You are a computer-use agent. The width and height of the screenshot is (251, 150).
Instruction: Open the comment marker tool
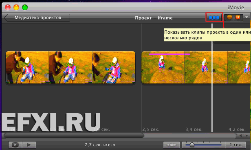[229, 17]
